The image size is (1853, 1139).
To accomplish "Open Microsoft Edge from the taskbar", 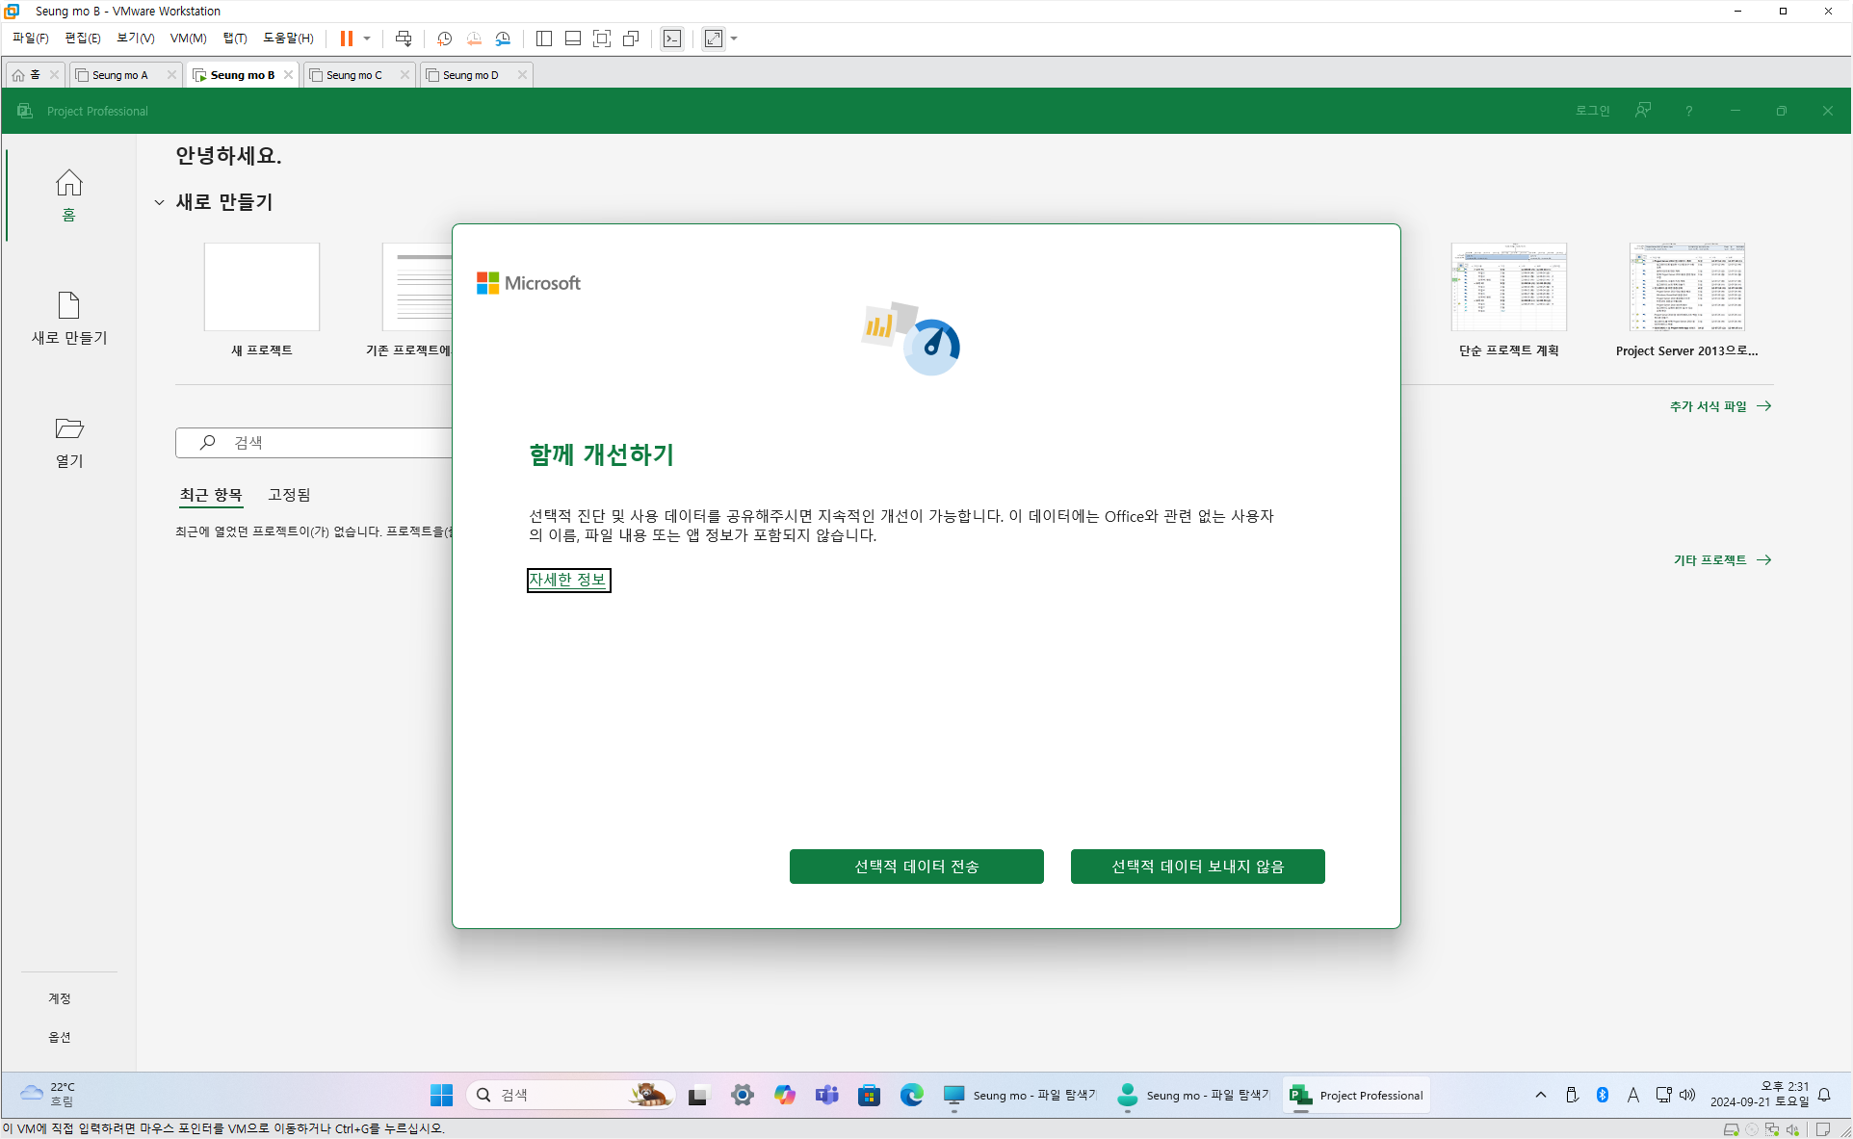I will [911, 1095].
